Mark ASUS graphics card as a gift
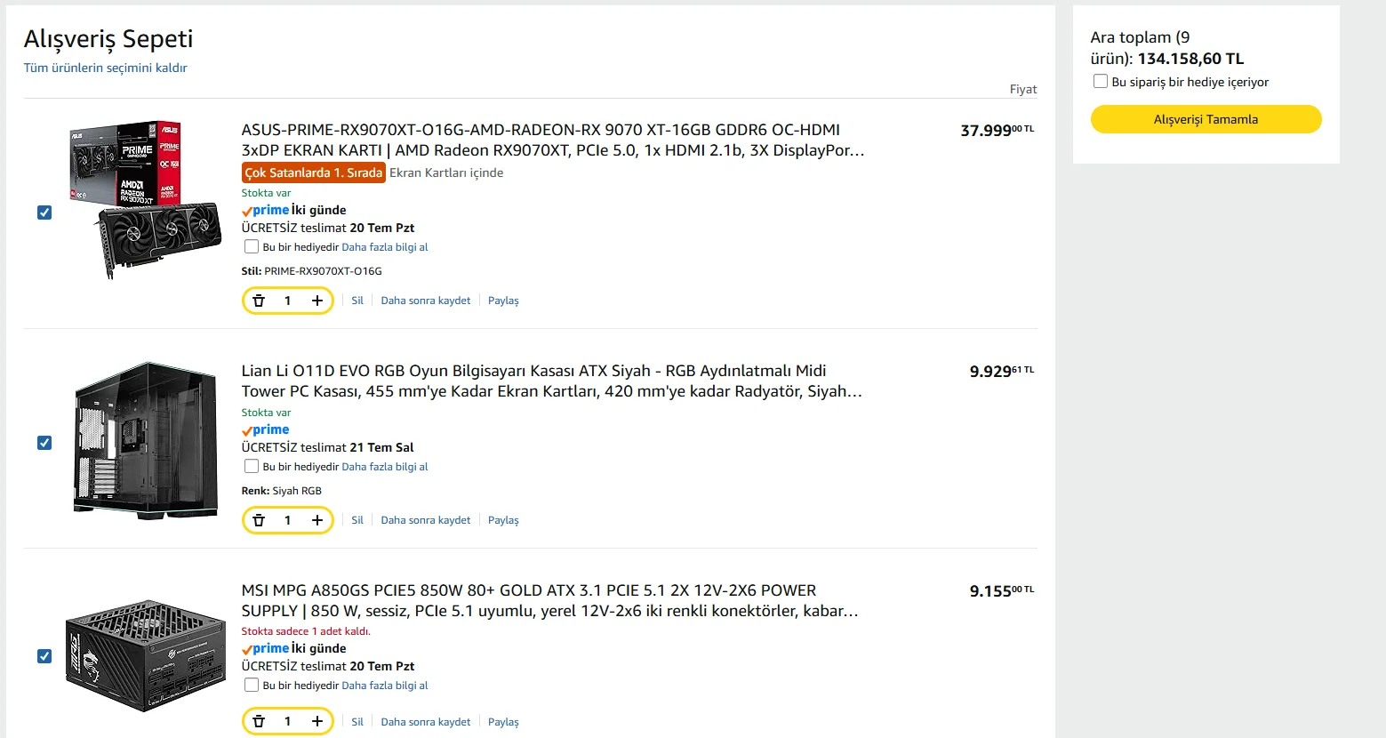Screen dimensions: 1386x738 tap(252, 247)
